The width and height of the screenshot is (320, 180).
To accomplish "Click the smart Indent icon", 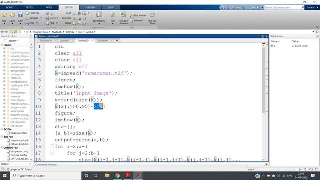I will pos(74,23).
